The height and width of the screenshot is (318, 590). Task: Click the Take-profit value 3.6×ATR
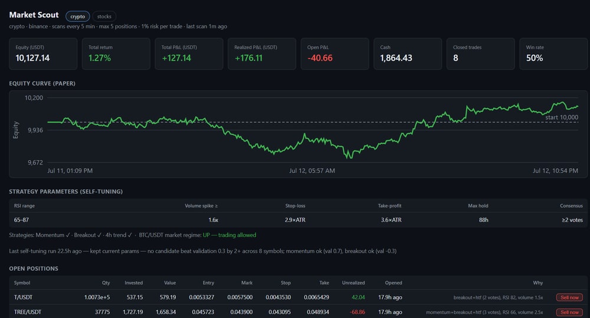point(391,220)
